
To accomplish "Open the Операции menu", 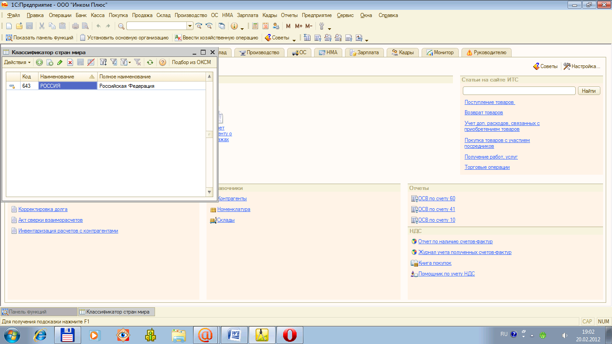I will [x=60, y=15].
